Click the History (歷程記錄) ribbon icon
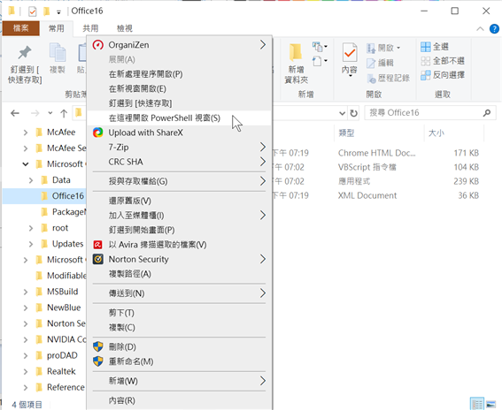Image resolution: width=502 pixels, height=410 pixels. coord(371,79)
